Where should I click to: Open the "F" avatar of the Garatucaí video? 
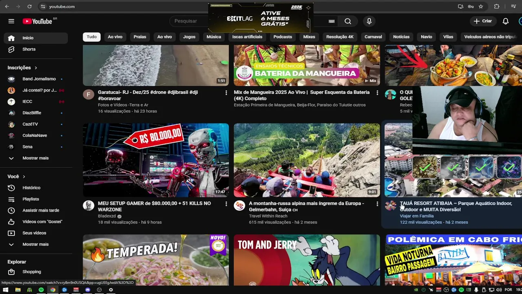pos(88,95)
